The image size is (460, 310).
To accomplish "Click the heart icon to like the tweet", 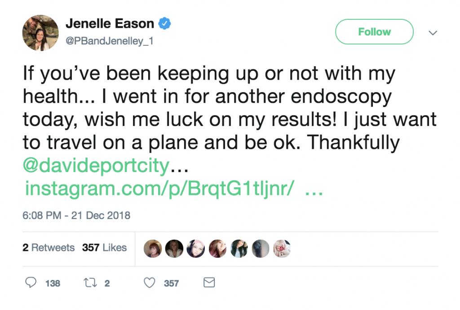I will 149,282.
